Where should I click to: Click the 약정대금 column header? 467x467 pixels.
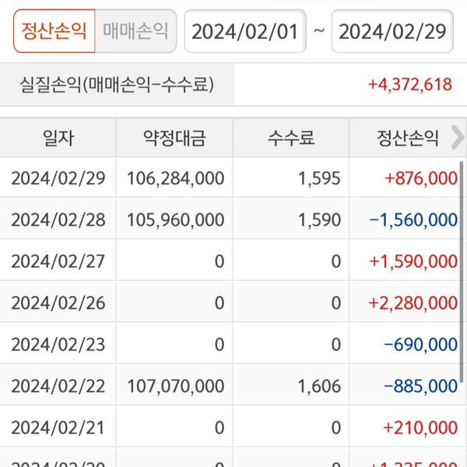tap(174, 139)
